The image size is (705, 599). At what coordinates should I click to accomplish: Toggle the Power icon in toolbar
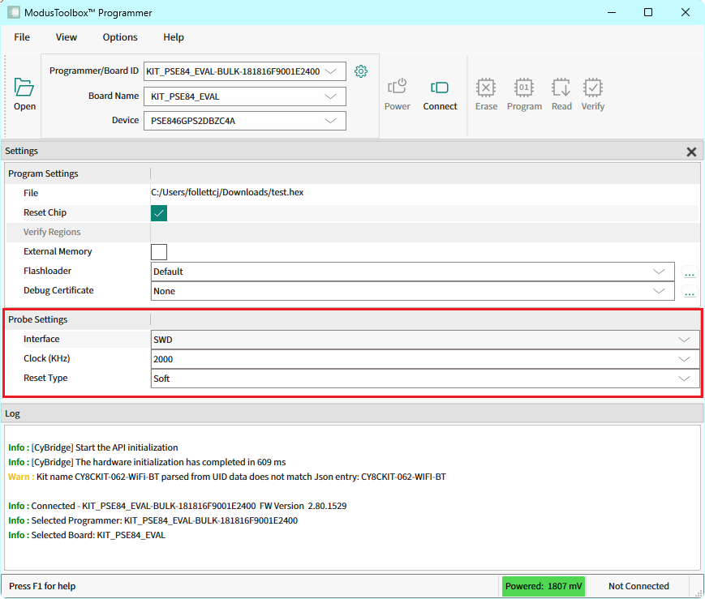pyautogui.click(x=397, y=88)
